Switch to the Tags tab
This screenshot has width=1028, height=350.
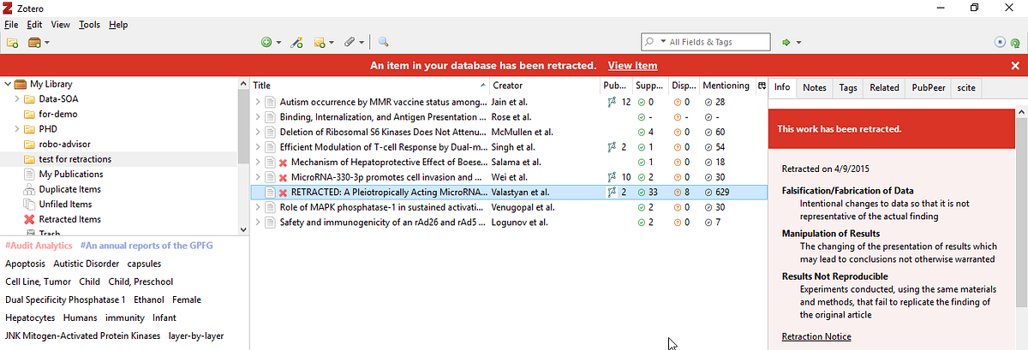(x=848, y=87)
